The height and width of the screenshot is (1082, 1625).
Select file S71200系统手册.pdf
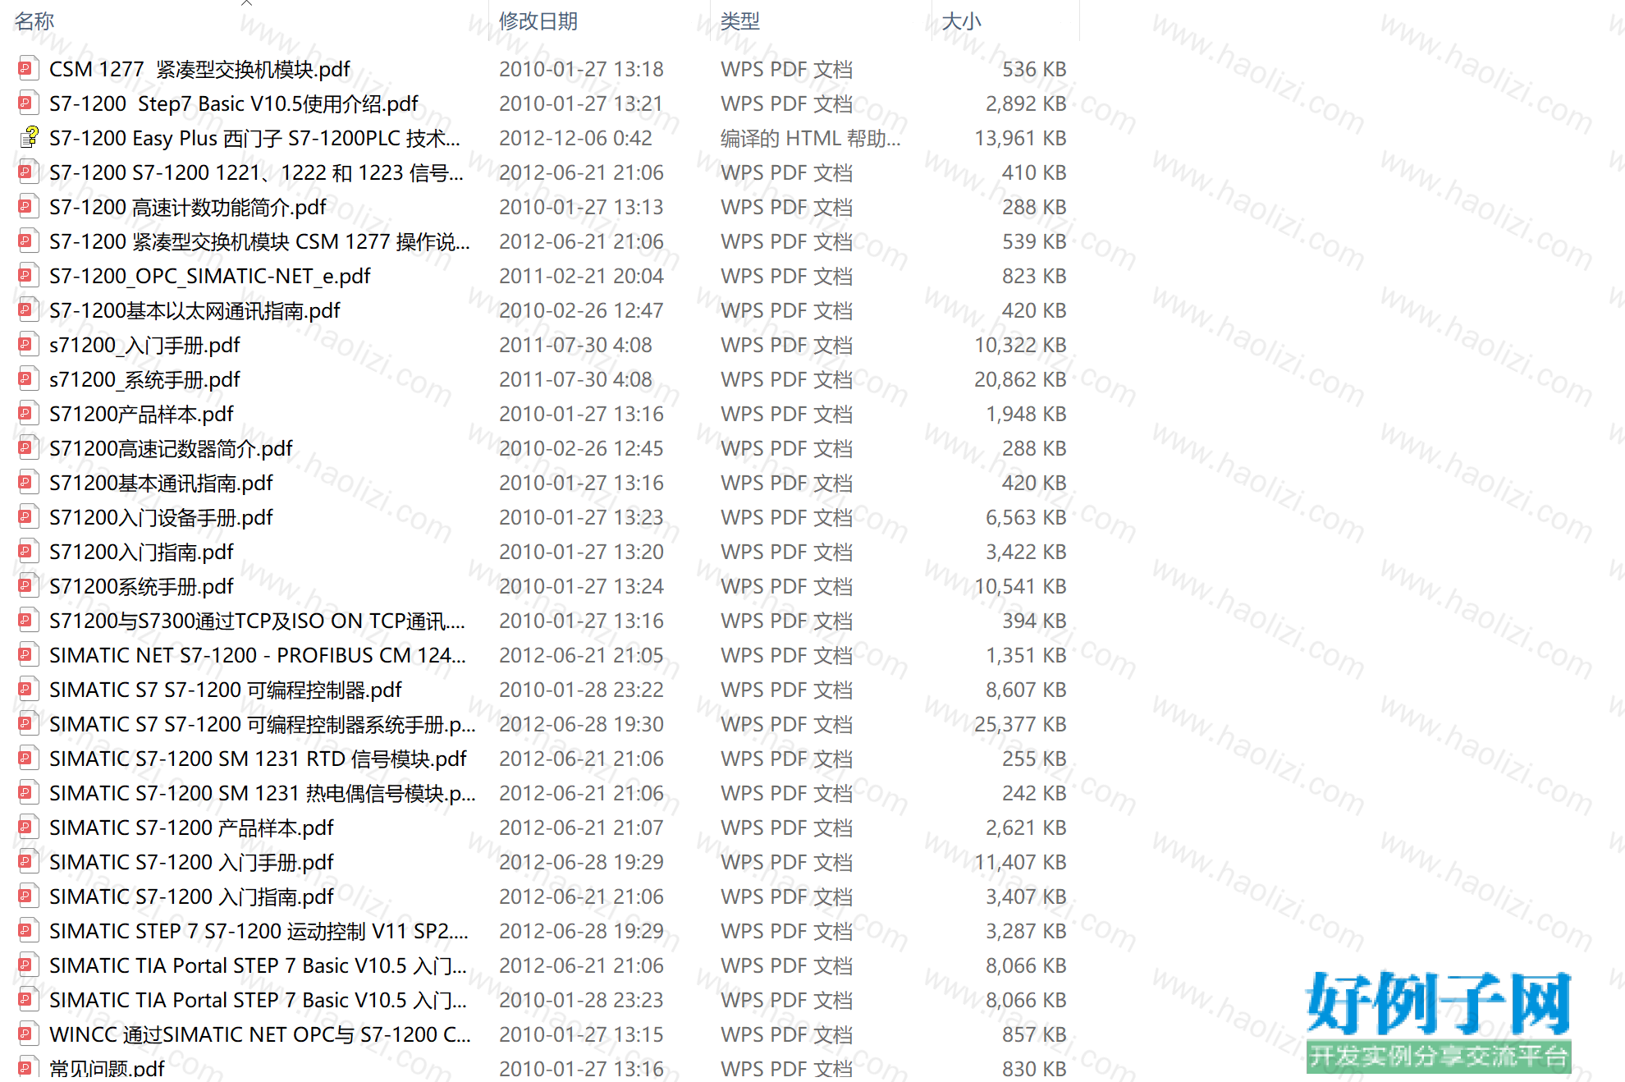pyautogui.click(x=141, y=586)
